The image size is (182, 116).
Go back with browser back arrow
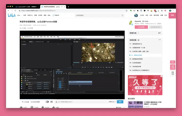(x=8, y=11)
